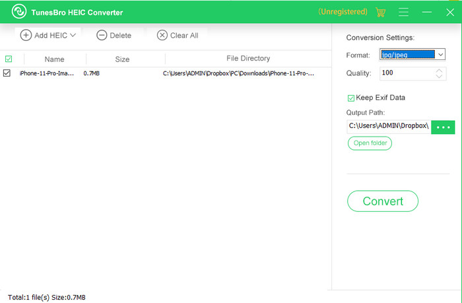Image resolution: width=462 pixels, height=303 pixels.
Task: Expand the Add HEIC dropdown chevron
Action: click(73, 35)
